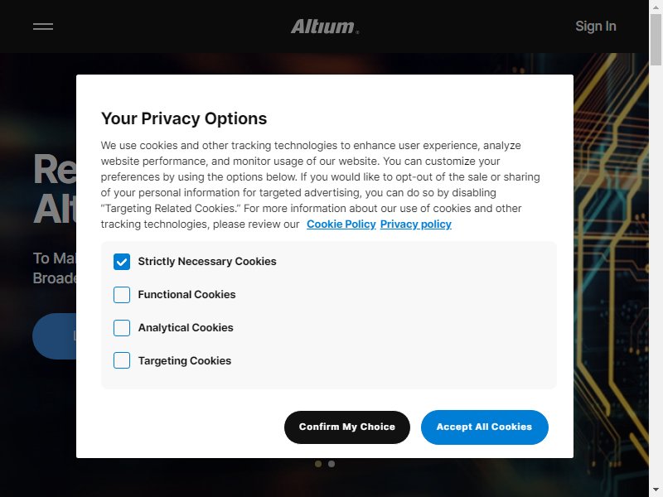Click the Functional Cookies label text
The width and height of the screenshot is (663, 497).
coord(187,295)
